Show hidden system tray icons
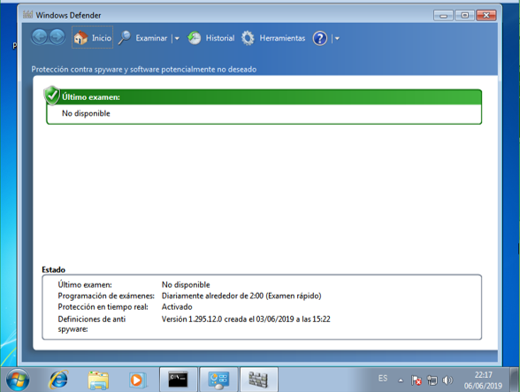Image resolution: width=520 pixels, height=392 pixels. (401, 380)
